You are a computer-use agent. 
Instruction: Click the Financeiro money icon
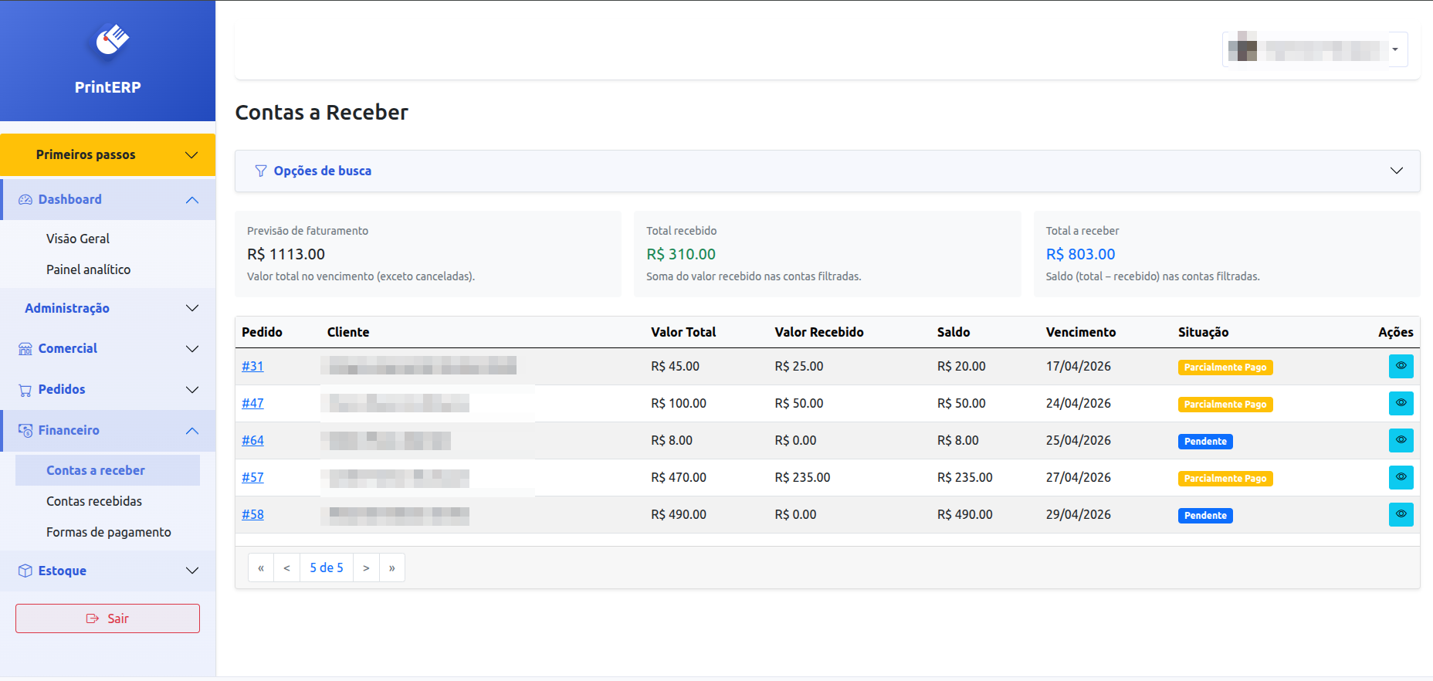[25, 431]
